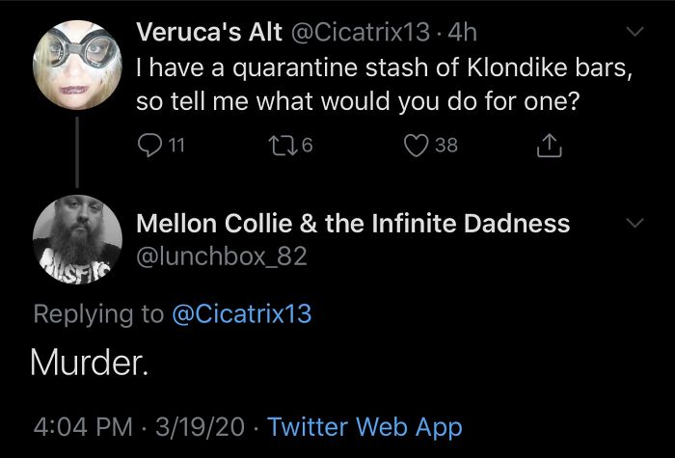Click the 4:04 PM · 3/19/20 timestamp

pyautogui.click(x=140, y=425)
